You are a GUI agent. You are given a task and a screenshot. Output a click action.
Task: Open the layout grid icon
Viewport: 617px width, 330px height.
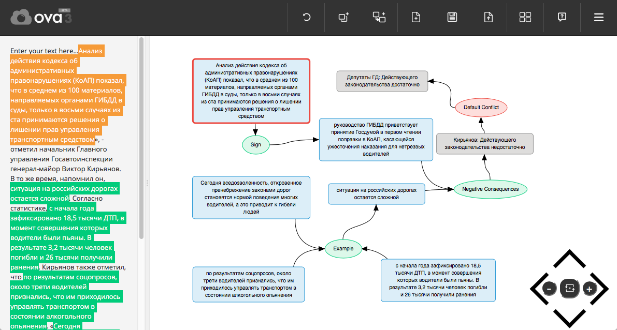pos(525,17)
